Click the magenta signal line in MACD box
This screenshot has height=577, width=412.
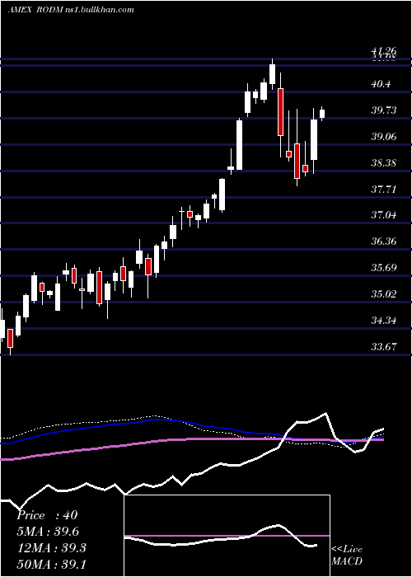coord(227,536)
